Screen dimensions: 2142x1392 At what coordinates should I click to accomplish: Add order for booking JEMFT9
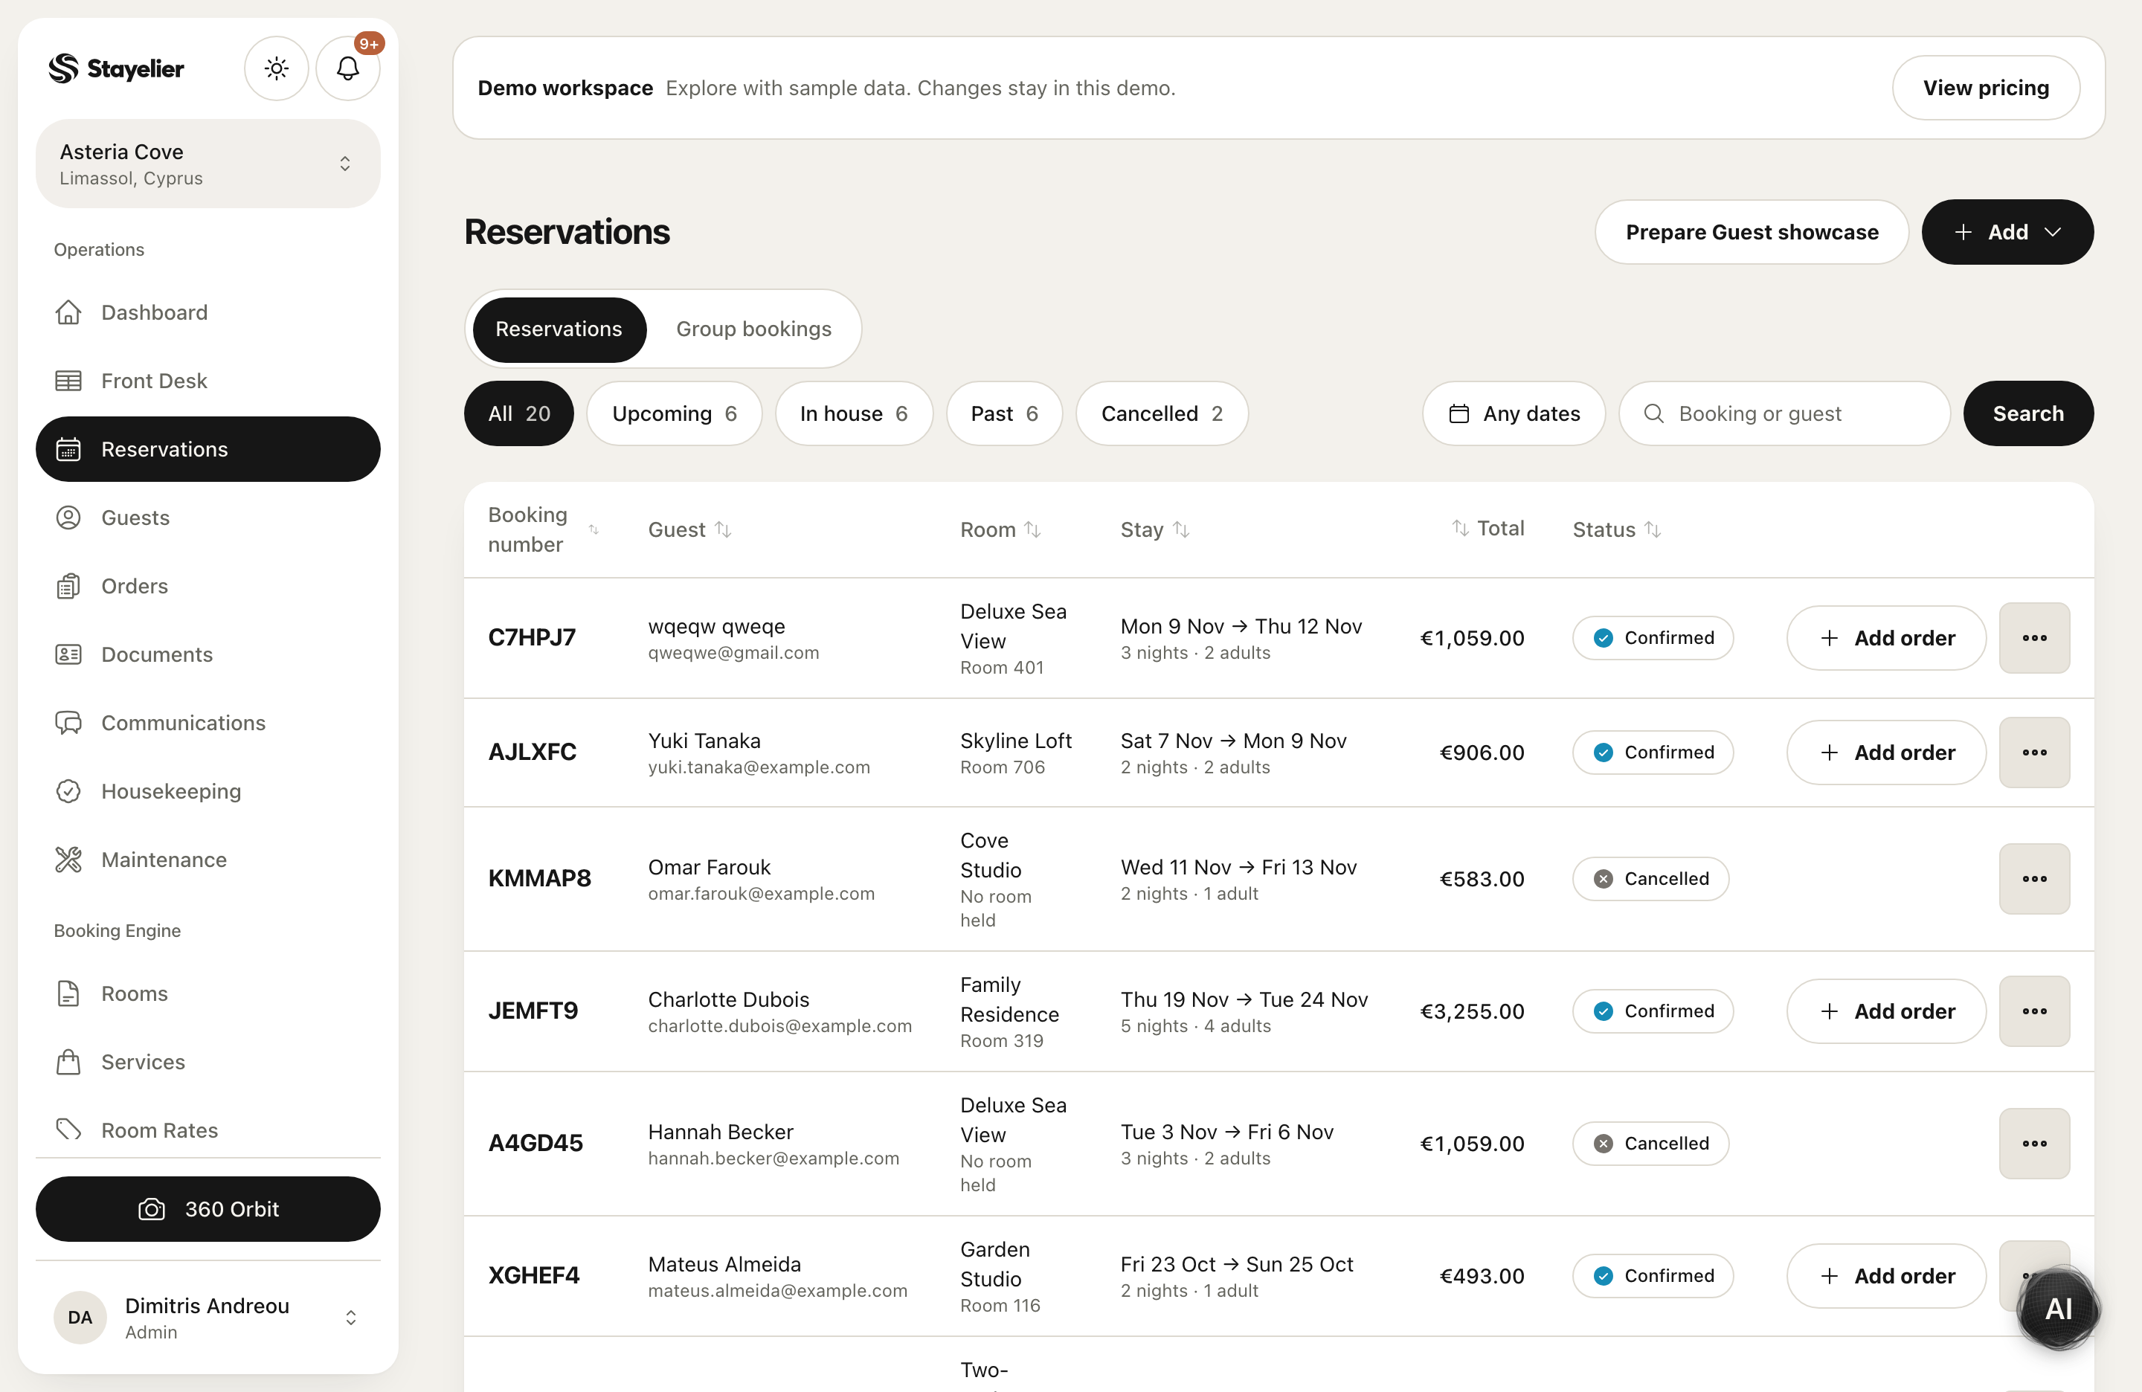click(x=1886, y=1011)
